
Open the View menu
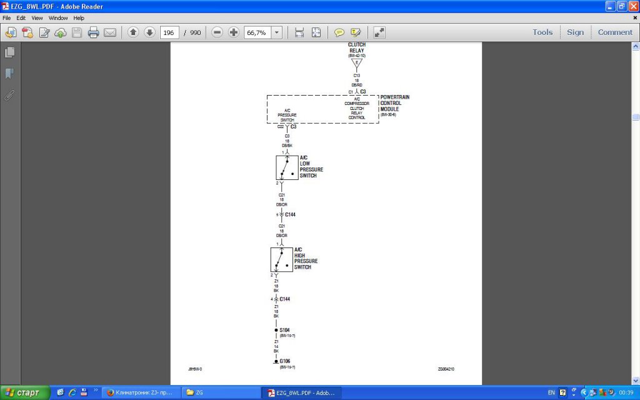37,18
